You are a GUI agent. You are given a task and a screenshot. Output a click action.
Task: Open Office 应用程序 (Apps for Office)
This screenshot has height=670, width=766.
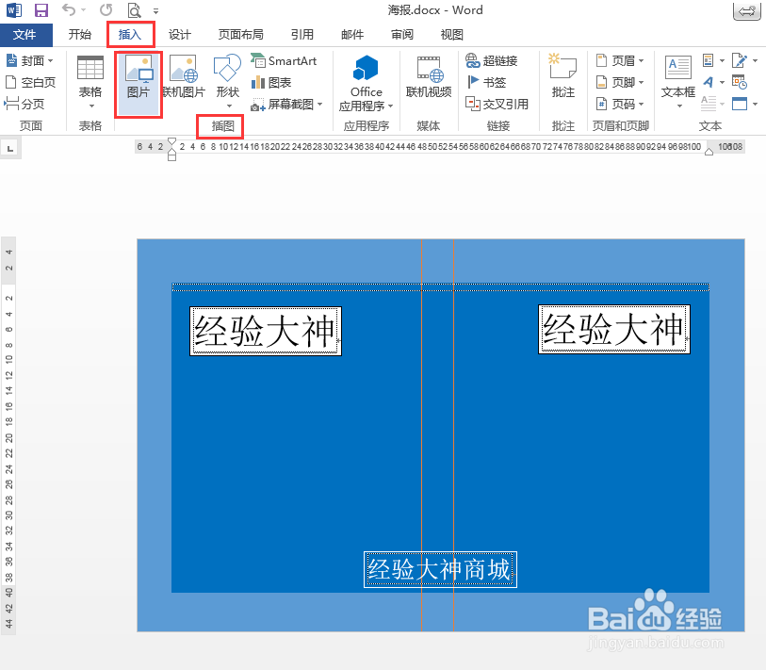[x=366, y=83]
